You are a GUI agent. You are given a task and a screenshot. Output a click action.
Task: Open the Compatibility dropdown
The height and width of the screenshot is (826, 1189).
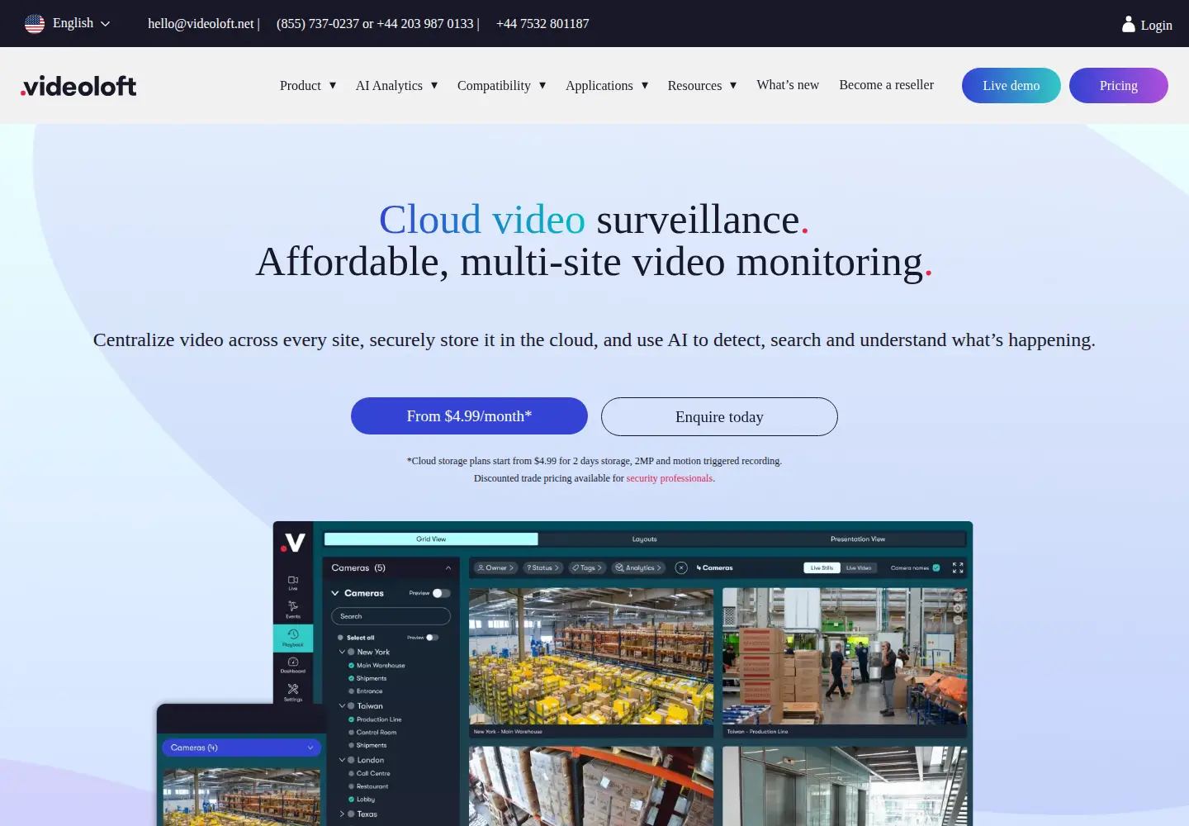pos(502,85)
